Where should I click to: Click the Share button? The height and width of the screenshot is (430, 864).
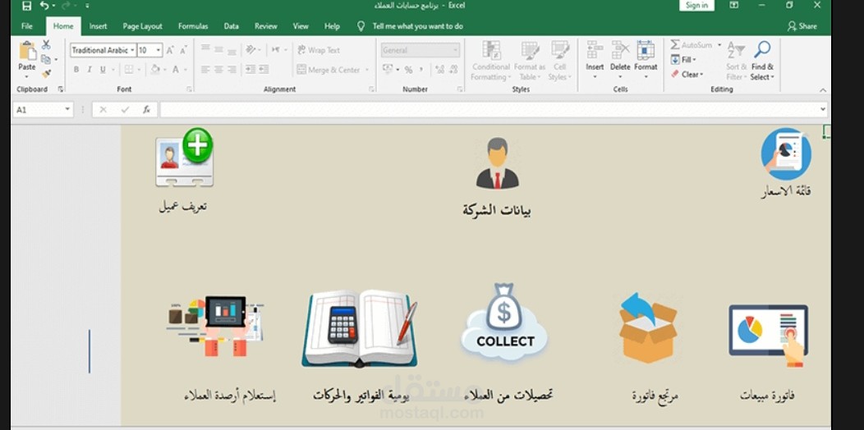point(802,26)
